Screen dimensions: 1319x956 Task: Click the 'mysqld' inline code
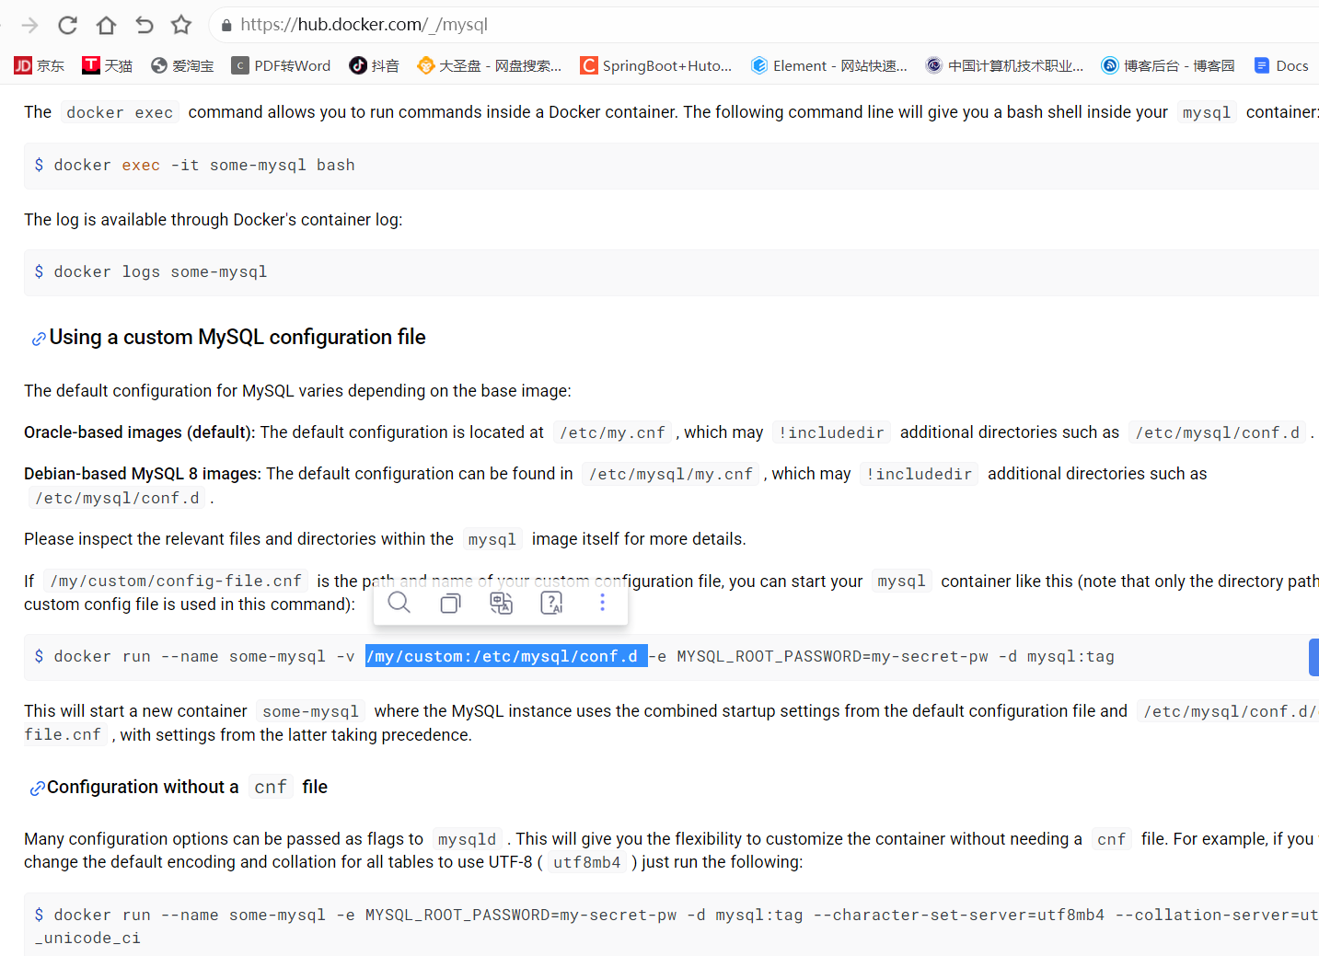(467, 839)
